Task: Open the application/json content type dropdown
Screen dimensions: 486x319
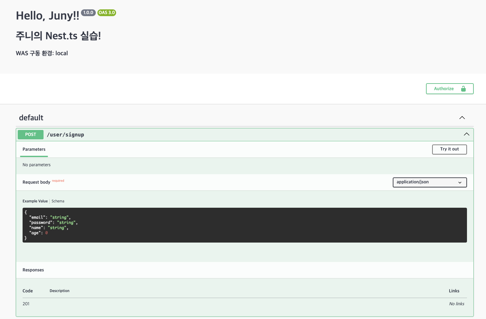Action: pos(430,182)
